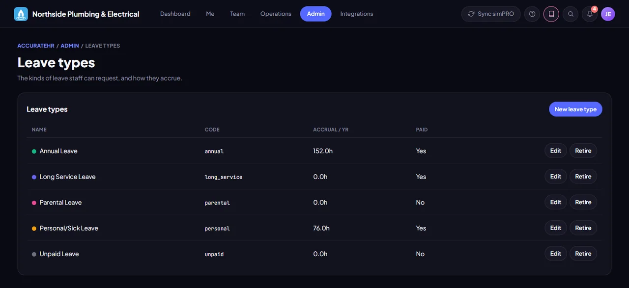Retire the Annual Leave type
The width and height of the screenshot is (629, 288).
tap(583, 151)
